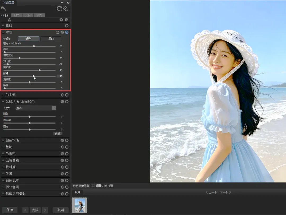Click the undo arrow in develop tools

click(3, 8)
